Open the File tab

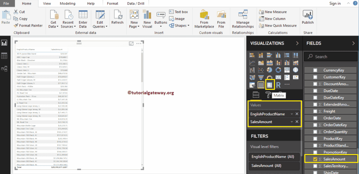click(6, 3)
